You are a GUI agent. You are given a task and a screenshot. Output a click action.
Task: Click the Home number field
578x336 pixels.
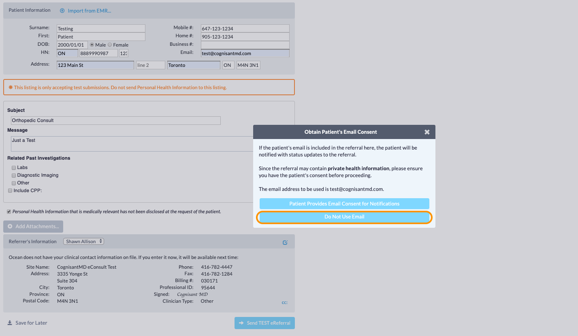point(245,37)
